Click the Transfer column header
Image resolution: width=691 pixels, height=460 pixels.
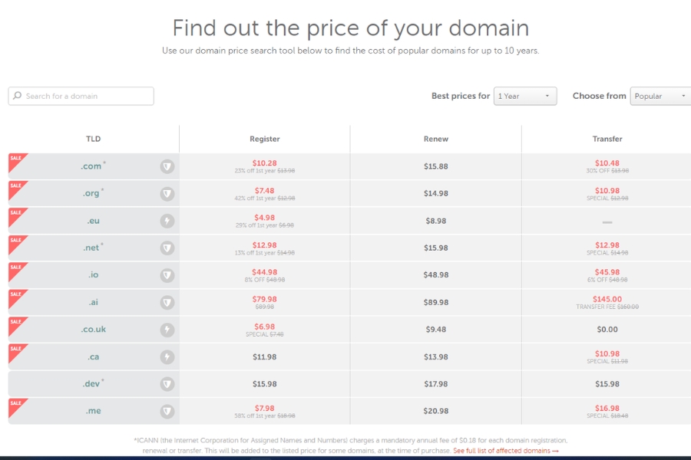coord(607,139)
